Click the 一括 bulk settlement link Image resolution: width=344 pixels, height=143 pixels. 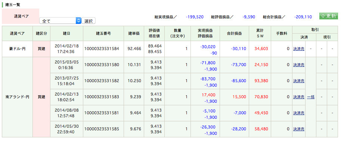311,97
